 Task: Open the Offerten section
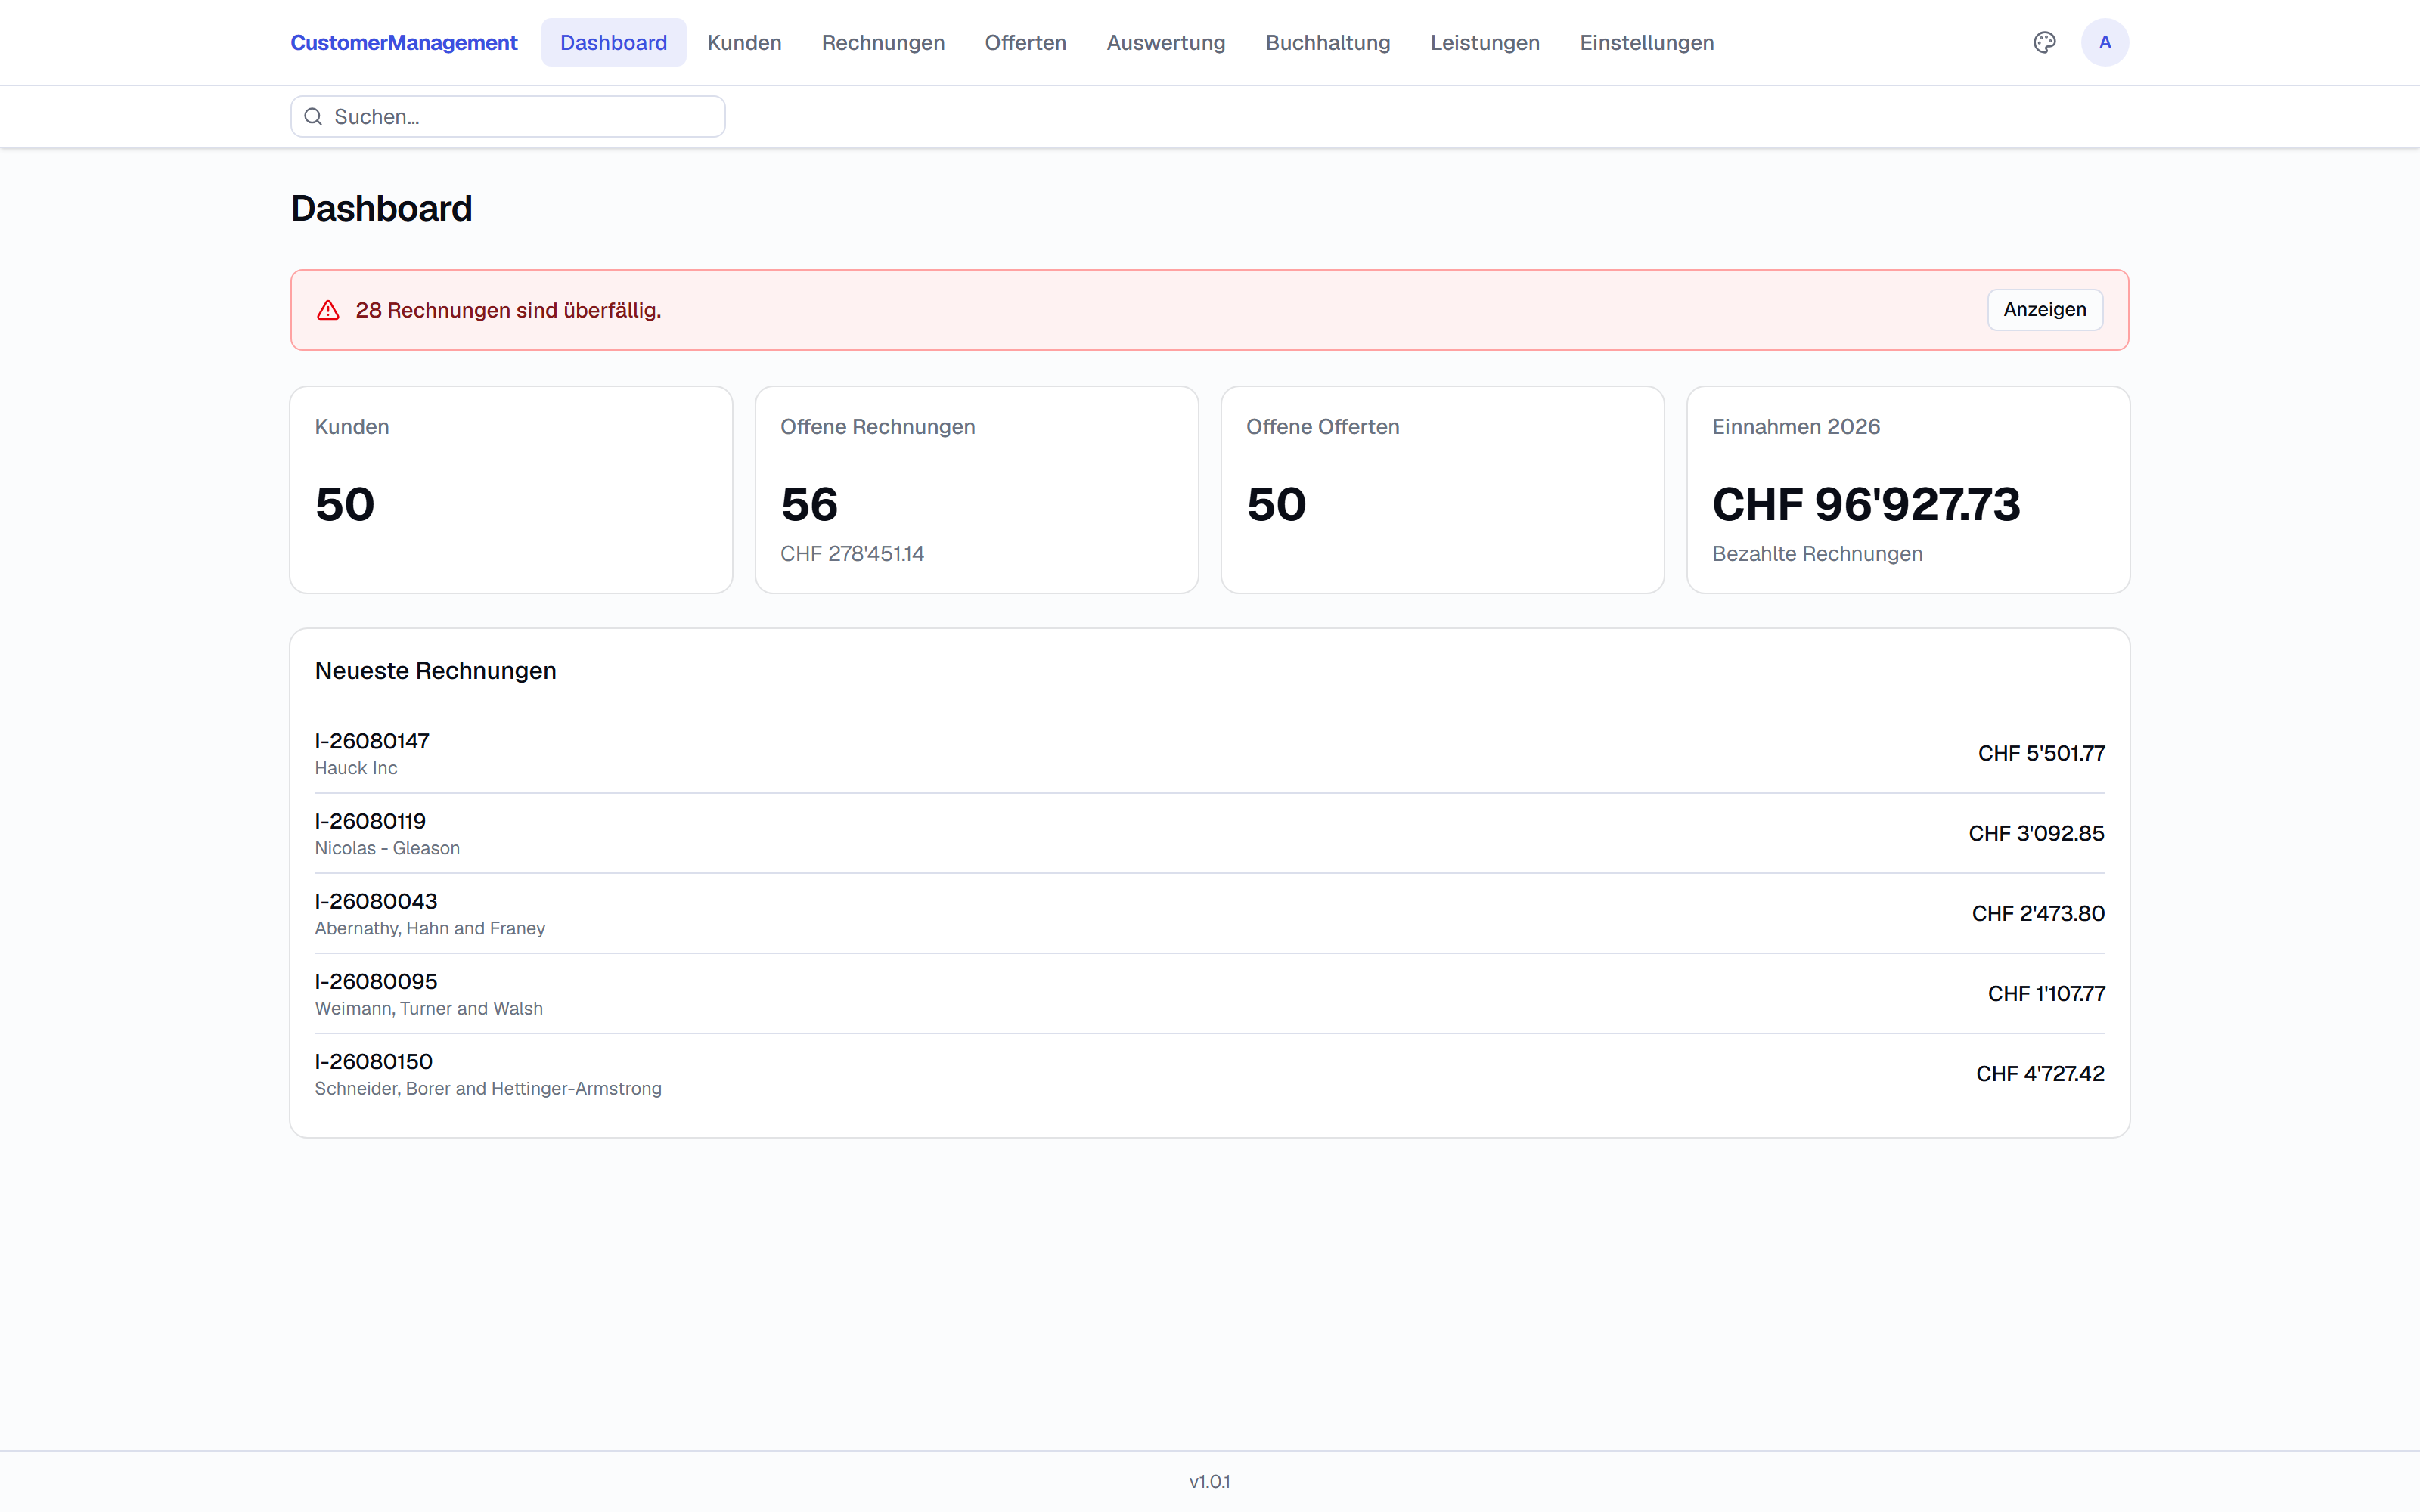point(1025,42)
